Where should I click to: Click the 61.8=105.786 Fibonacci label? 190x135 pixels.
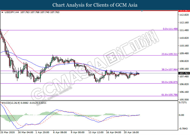coord(169,95)
